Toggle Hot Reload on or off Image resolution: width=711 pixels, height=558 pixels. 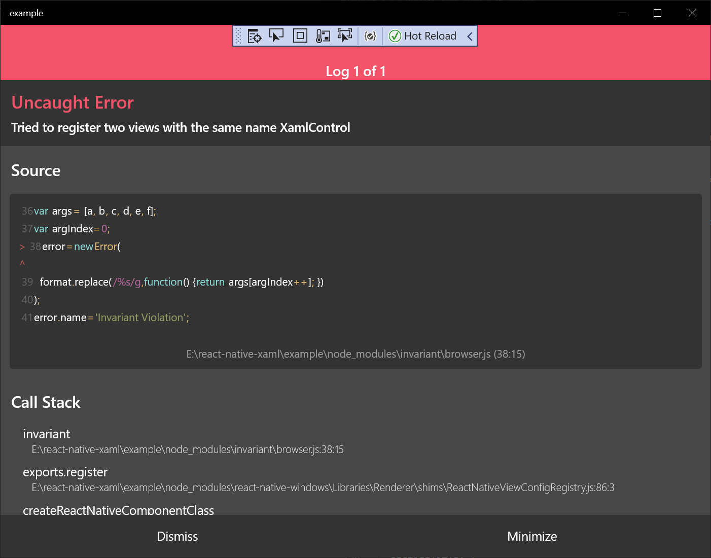[430, 36]
